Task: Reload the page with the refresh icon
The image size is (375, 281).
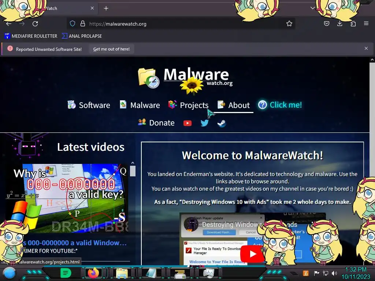Action: click(x=35, y=24)
